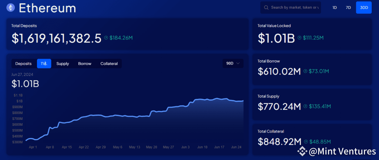The height and width of the screenshot is (160, 379).
Task: Click the trend arrow beside $48.85M
Action: pyautogui.click(x=306, y=142)
